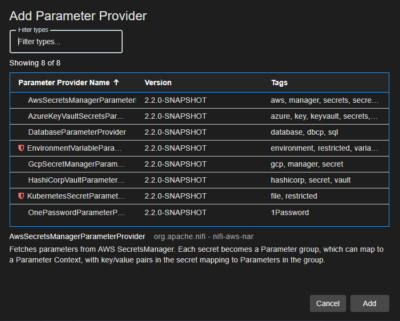The image size is (400, 321).
Task: Select KubernetesSecretParamet provider name
Action: point(76,196)
